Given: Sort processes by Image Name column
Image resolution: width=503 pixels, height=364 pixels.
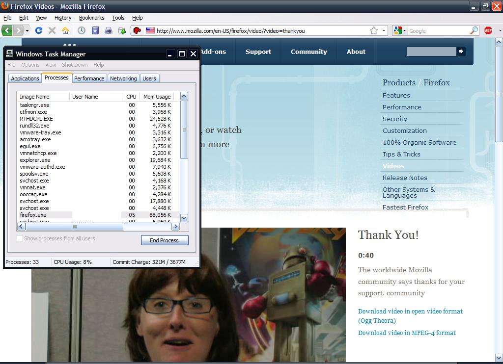Looking at the screenshot, I should point(43,97).
